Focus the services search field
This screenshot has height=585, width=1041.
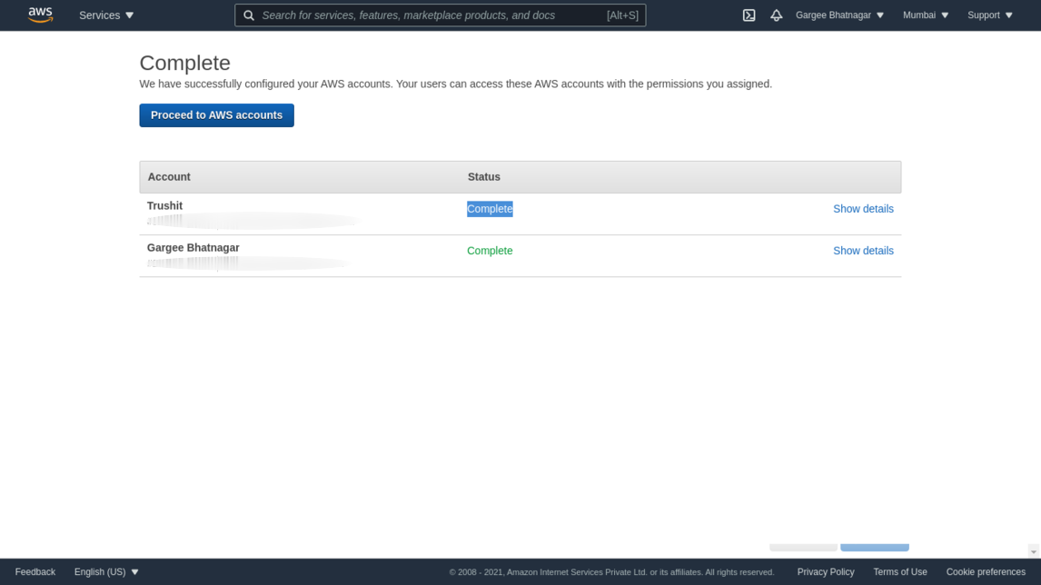[441, 15]
